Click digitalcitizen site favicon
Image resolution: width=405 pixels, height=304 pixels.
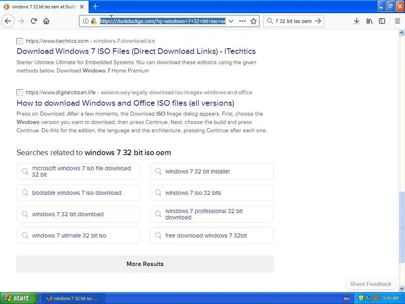pyautogui.click(x=20, y=92)
